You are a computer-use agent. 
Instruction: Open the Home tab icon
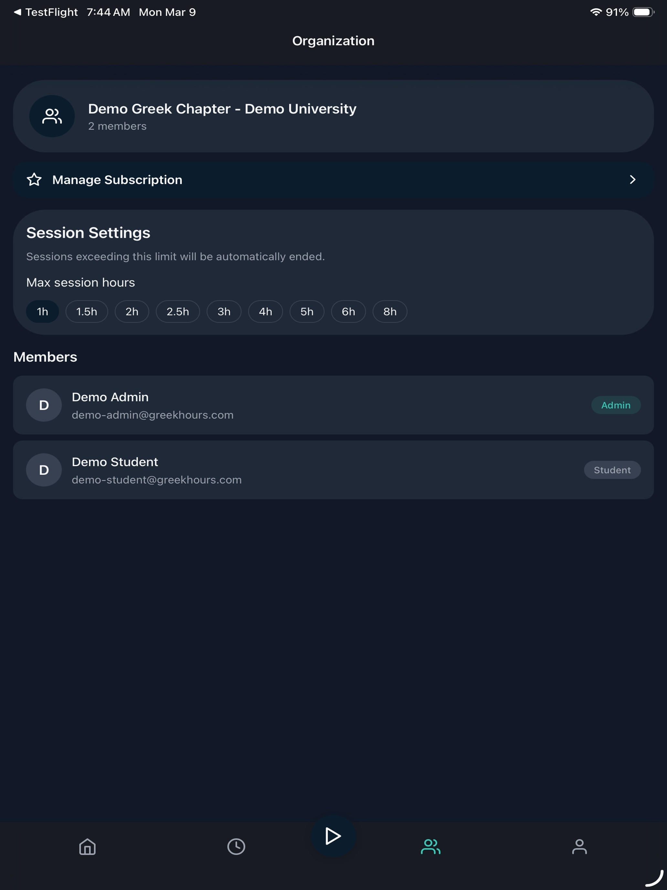[x=87, y=847]
